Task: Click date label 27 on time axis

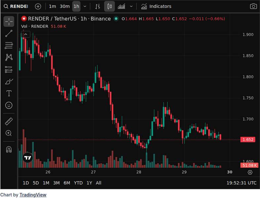Action: (x=93, y=172)
